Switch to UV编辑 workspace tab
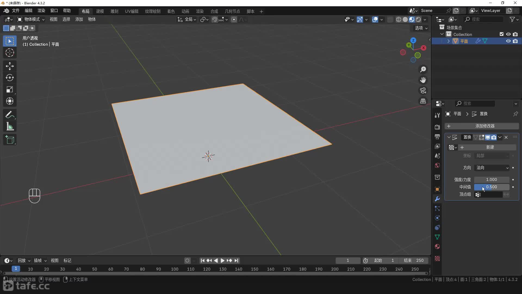This screenshot has height=294, width=522. coord(132,11)
